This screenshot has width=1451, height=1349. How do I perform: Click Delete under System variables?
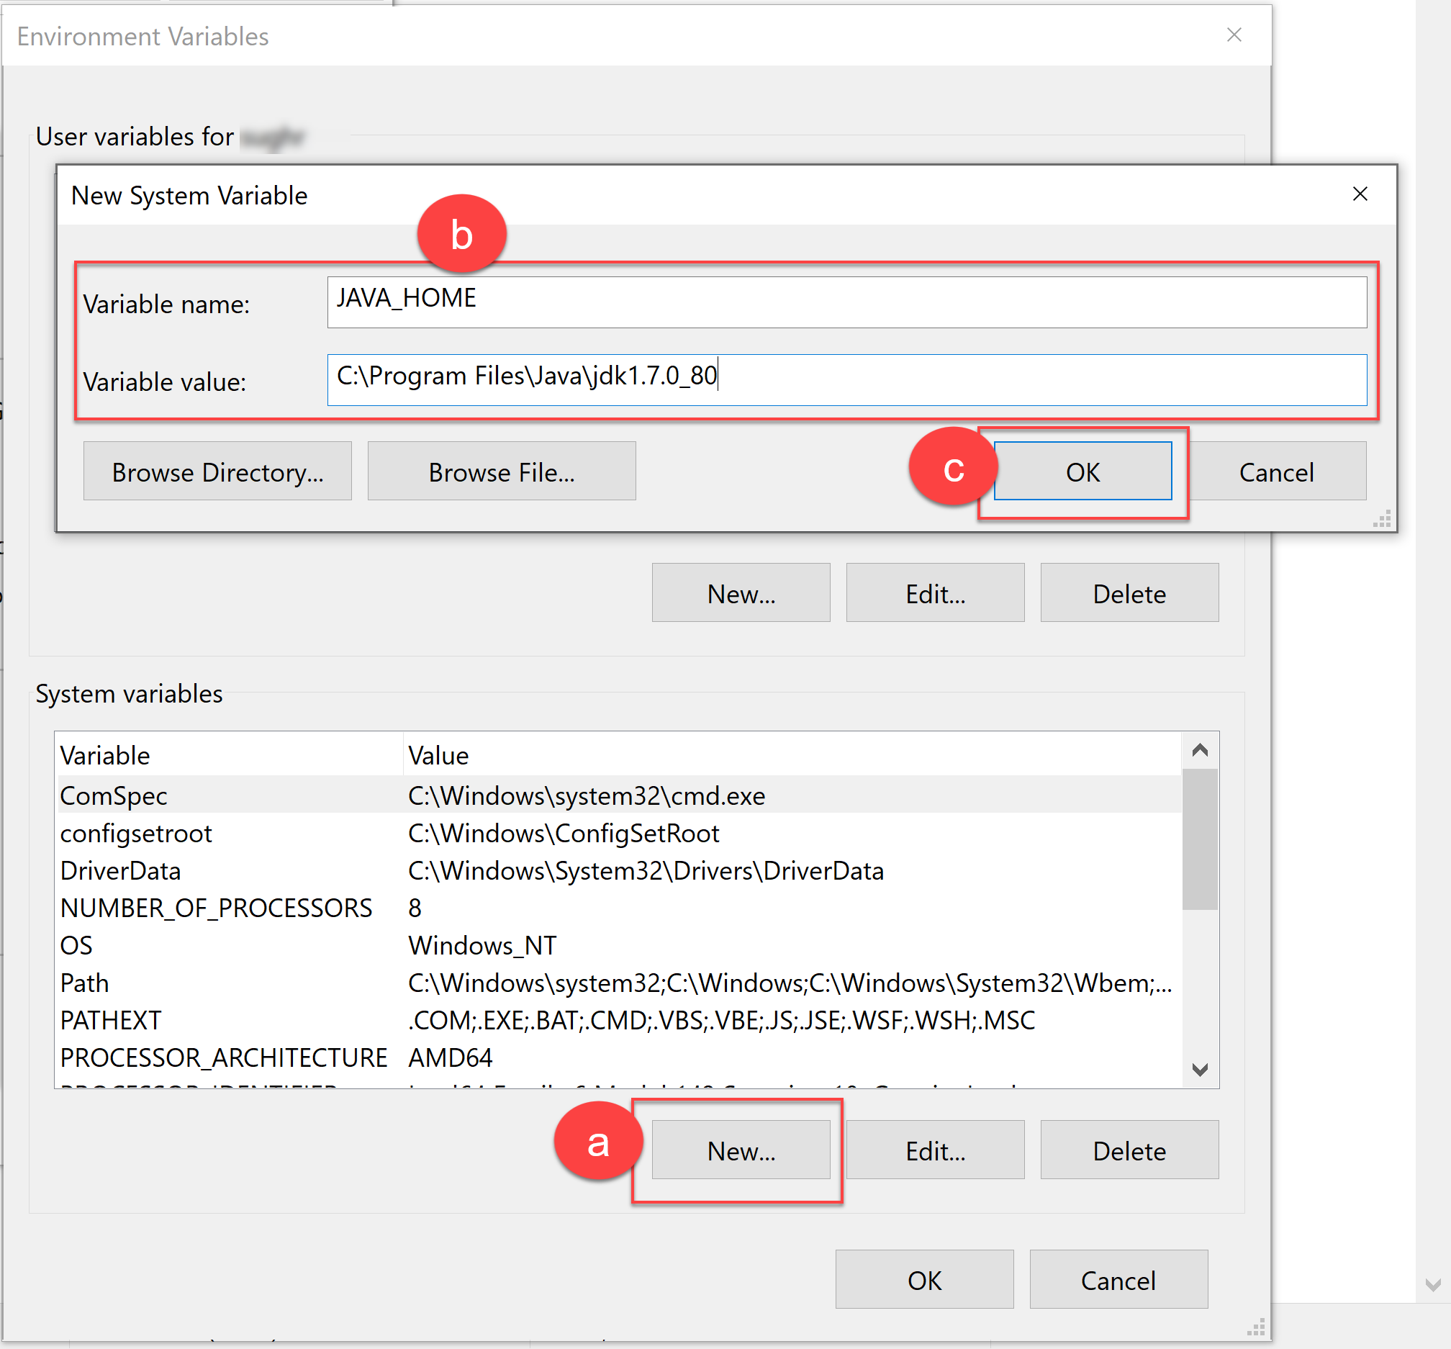1129,1150
